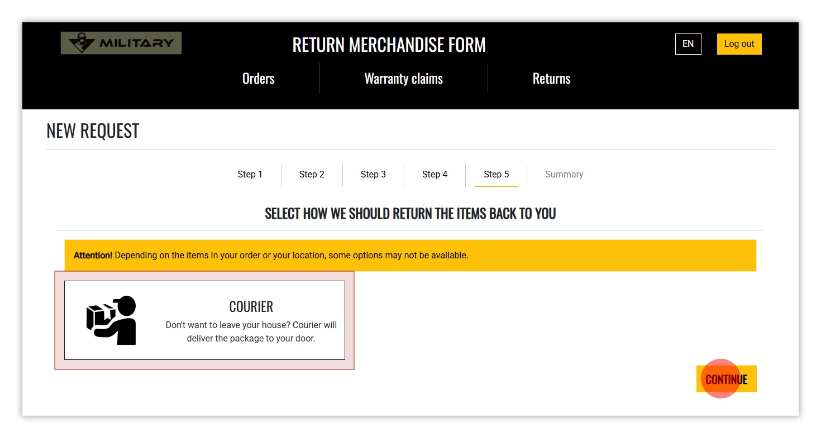Click the active Step 5 tab

point(496,175)
